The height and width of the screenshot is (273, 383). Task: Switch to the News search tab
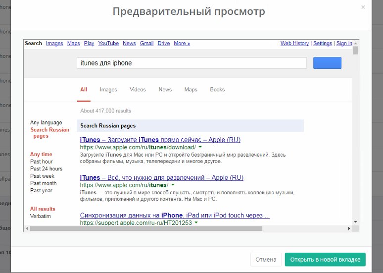tap(165, 90)
